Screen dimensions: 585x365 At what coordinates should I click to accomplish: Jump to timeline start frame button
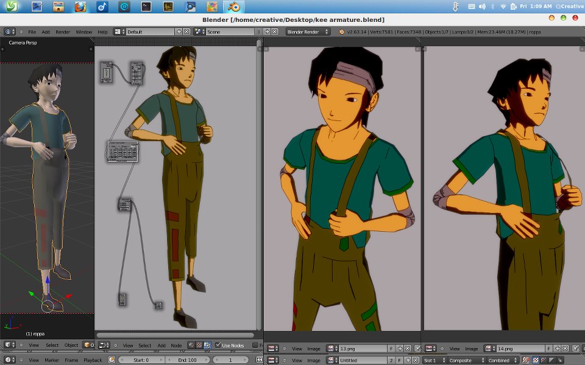[260, 360]
